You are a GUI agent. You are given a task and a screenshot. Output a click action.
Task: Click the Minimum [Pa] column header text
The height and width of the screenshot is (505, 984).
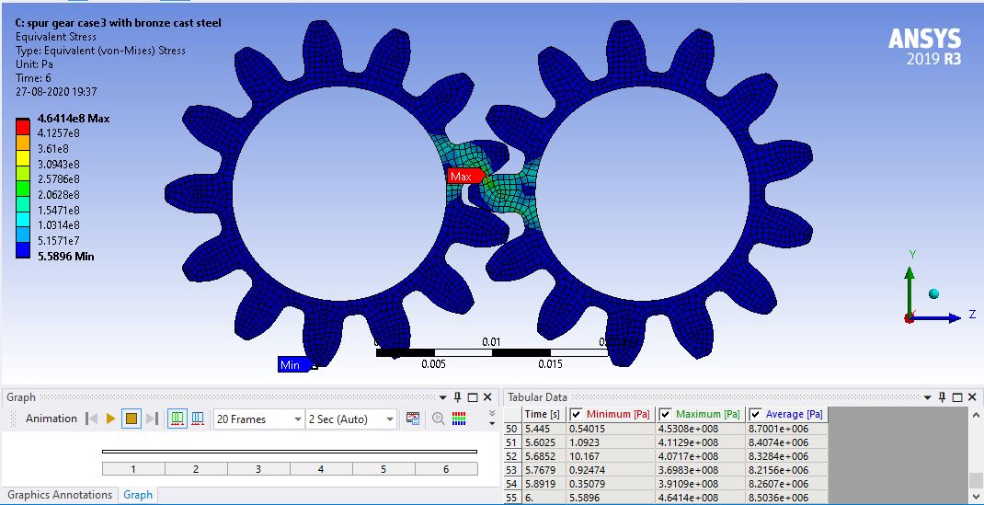click(618, 415)
